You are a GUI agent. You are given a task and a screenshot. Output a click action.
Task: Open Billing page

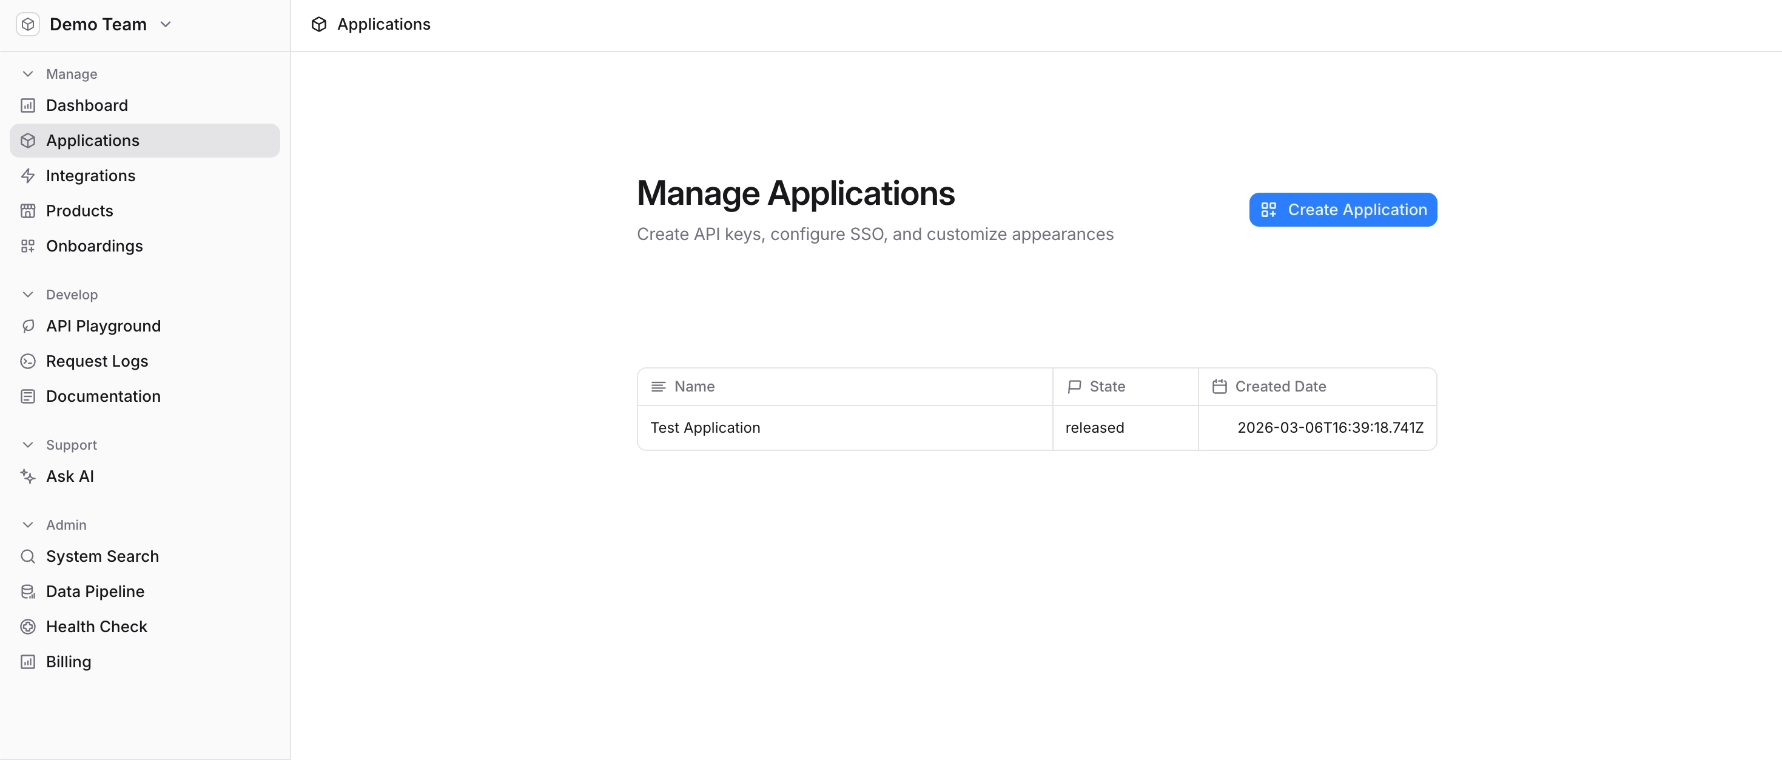(x=144, y=662)
